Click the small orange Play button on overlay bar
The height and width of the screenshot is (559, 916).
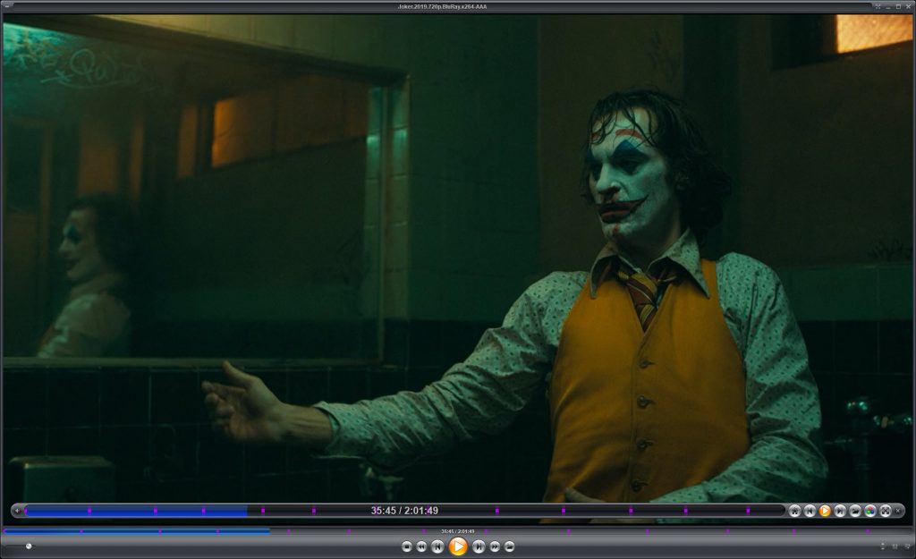(x=825, y=511)
